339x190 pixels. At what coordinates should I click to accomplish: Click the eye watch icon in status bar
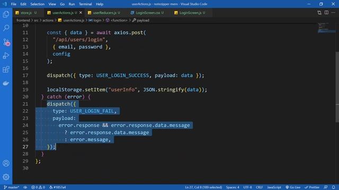pyautogui.click(x=25, y=187)
